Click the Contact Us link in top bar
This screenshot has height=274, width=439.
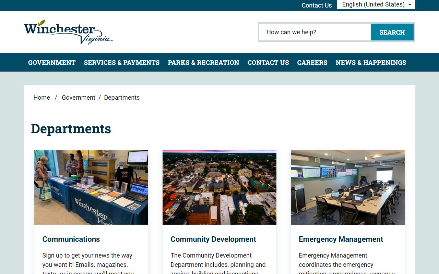point(317,5)
